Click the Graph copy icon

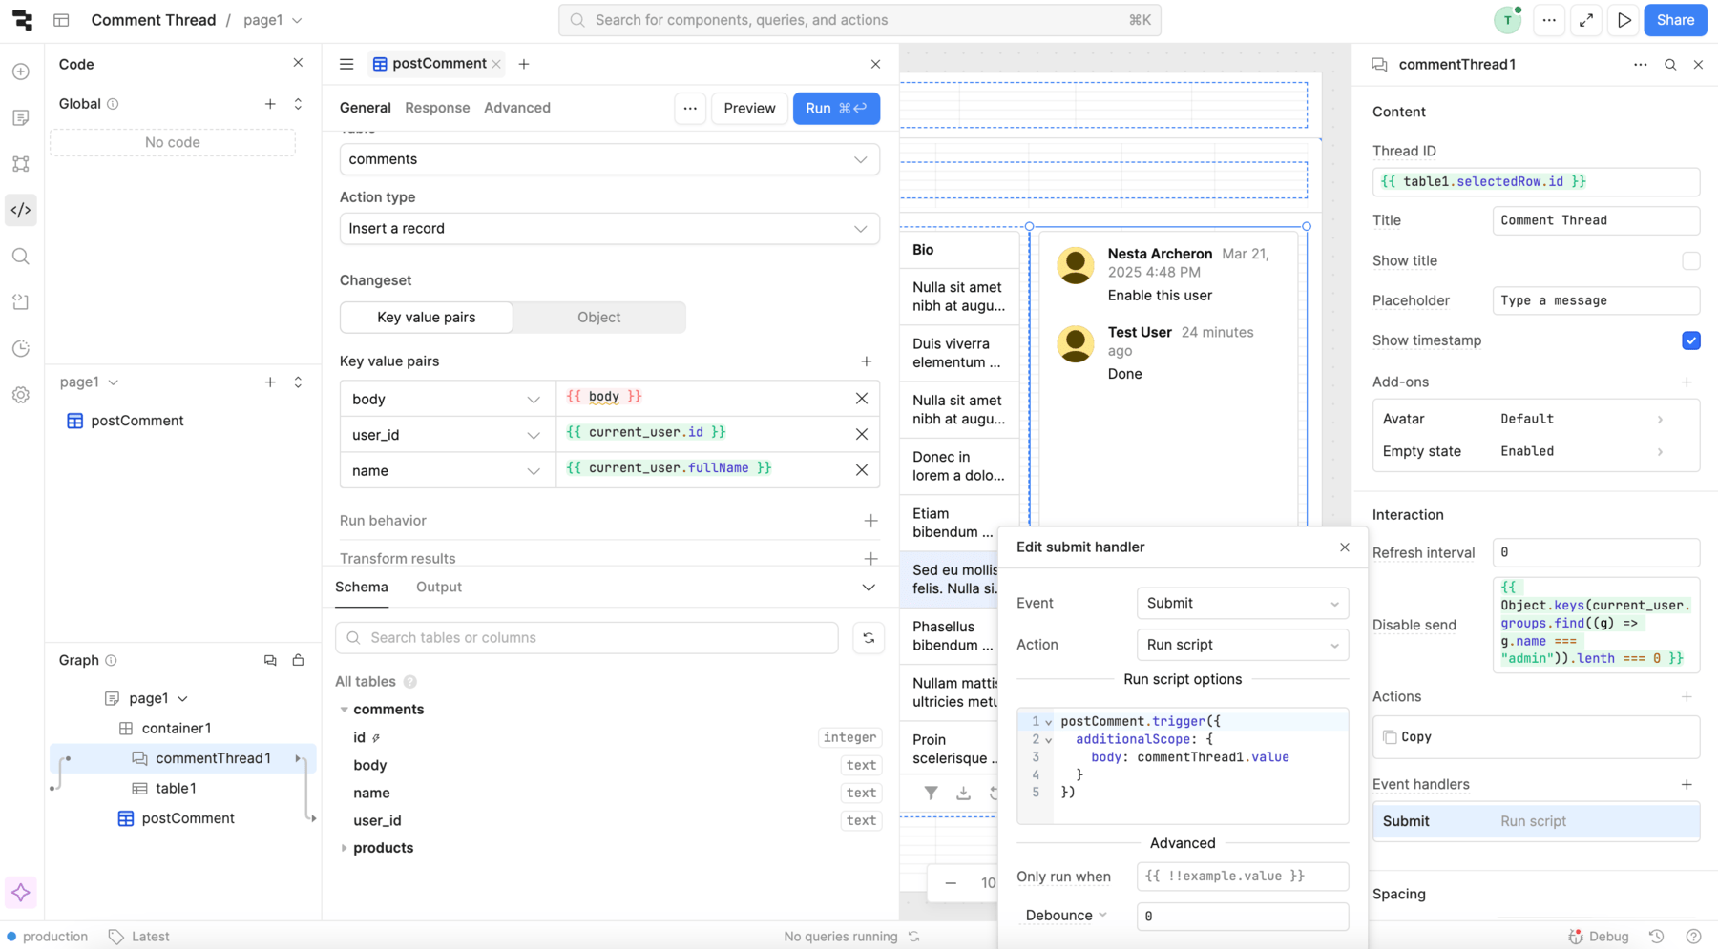[x=270, y=660]
